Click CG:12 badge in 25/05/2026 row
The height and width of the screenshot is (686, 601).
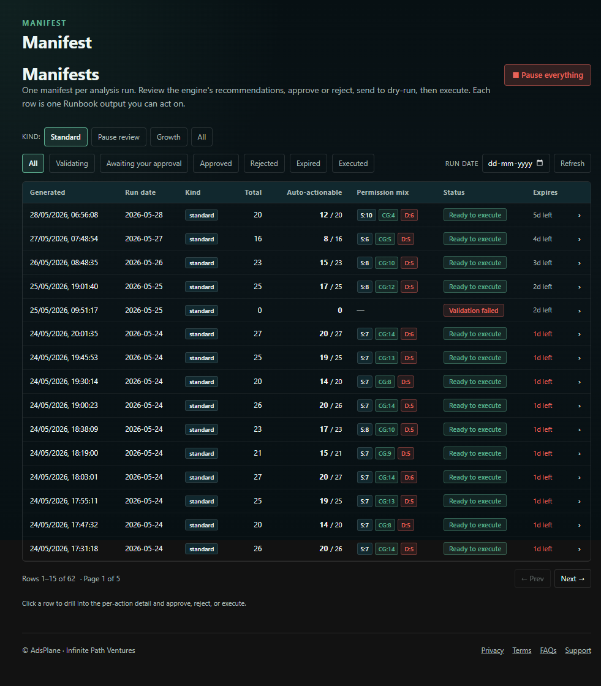tap(387, 287)
